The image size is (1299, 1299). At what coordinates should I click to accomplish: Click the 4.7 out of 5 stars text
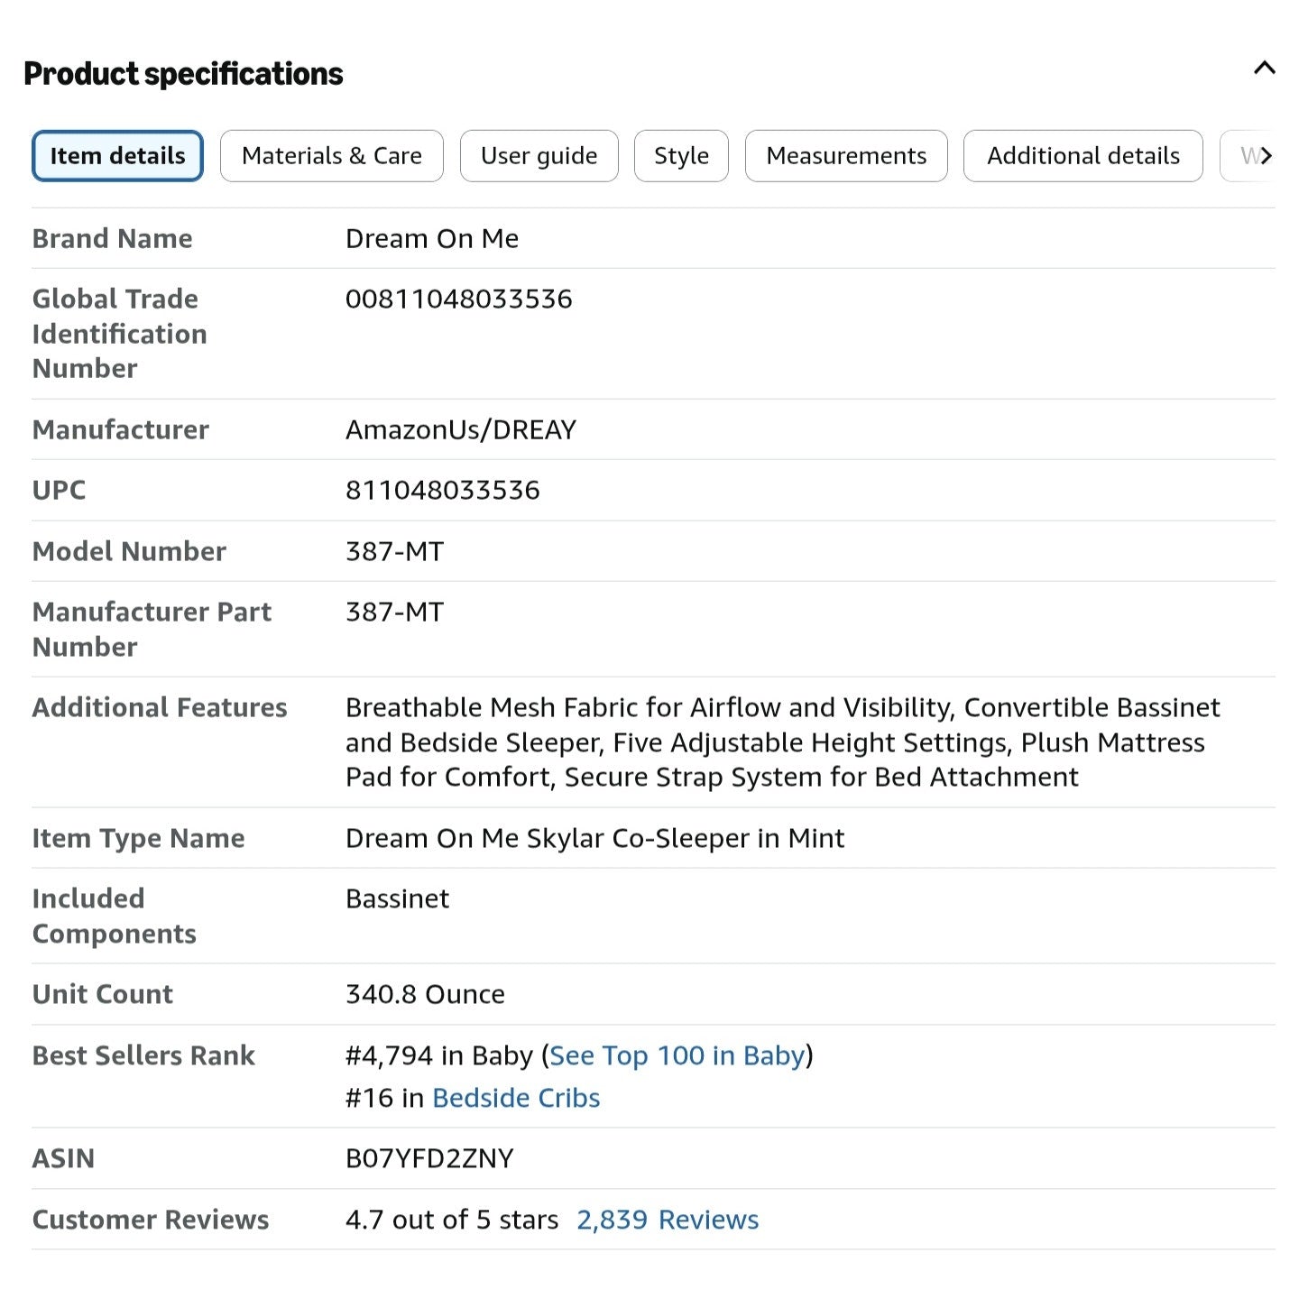pos(452,1220)
